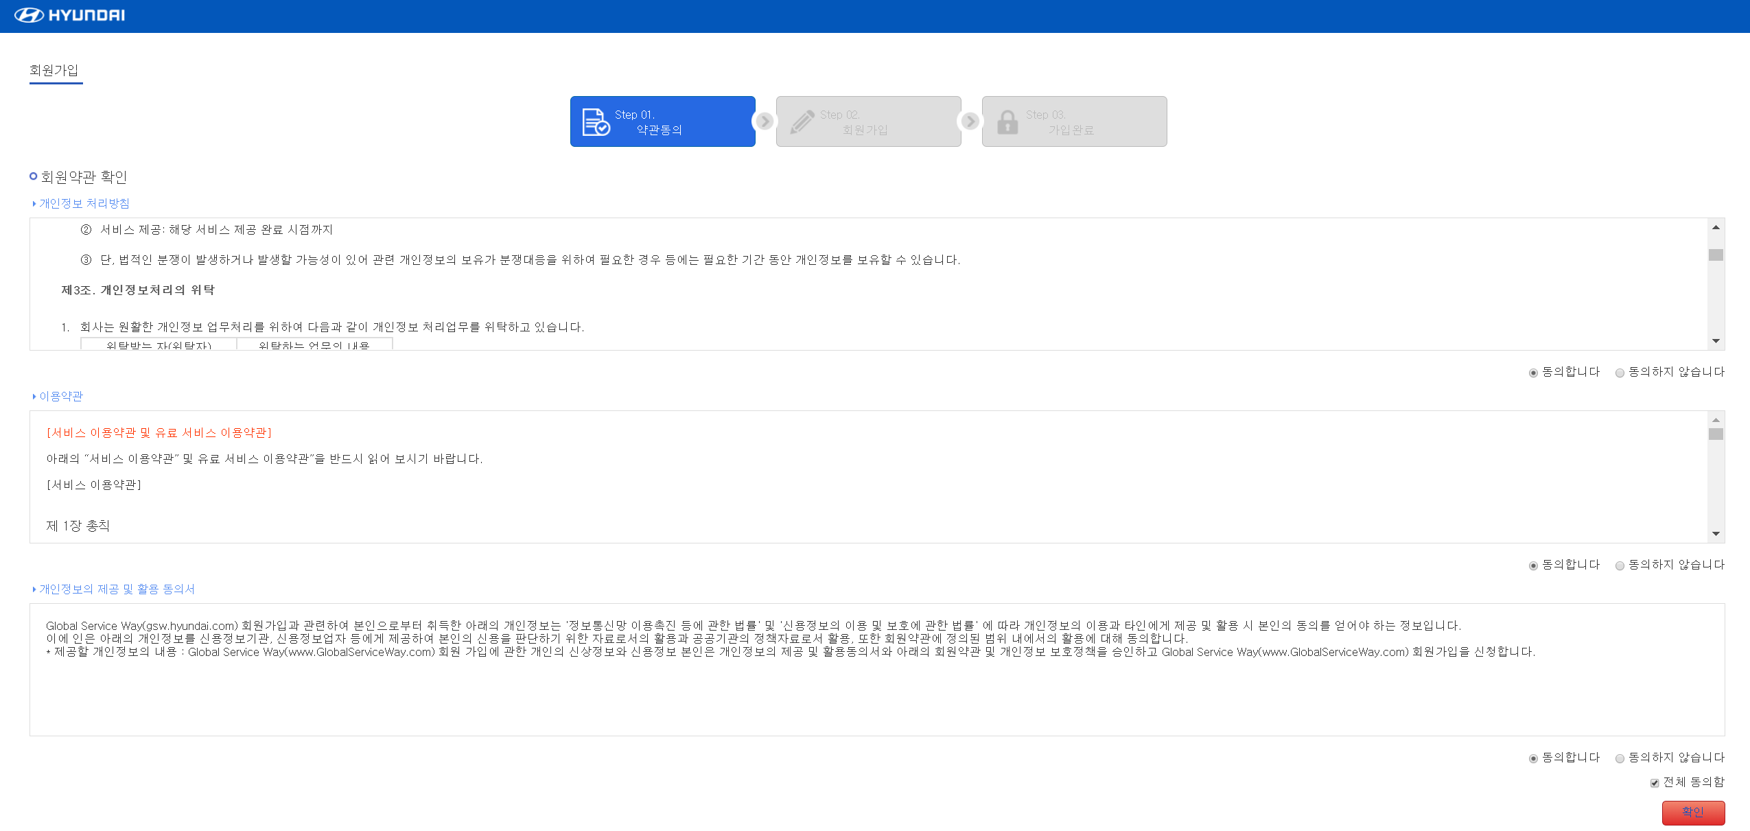Image resolution: width=1750 pixels, height=831 pixels.
Task: Click scroll down arrow in privacy policy box
Action: coord(1716,341)
